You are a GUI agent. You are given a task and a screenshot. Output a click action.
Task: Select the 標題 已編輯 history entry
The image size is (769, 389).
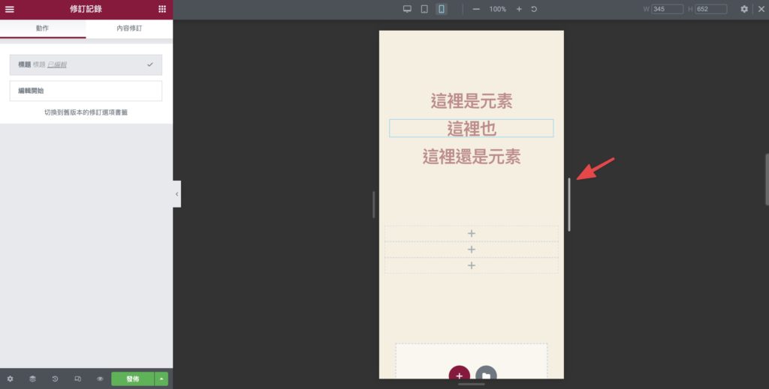pos(86,64)
